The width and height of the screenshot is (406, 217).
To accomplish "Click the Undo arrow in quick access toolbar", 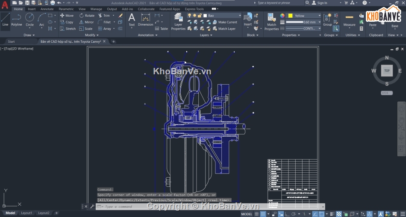I will click(59, 3).
